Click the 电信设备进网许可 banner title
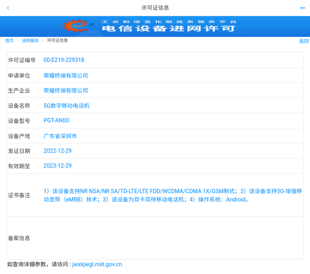 pyautogui.click(x=169, y=28)
